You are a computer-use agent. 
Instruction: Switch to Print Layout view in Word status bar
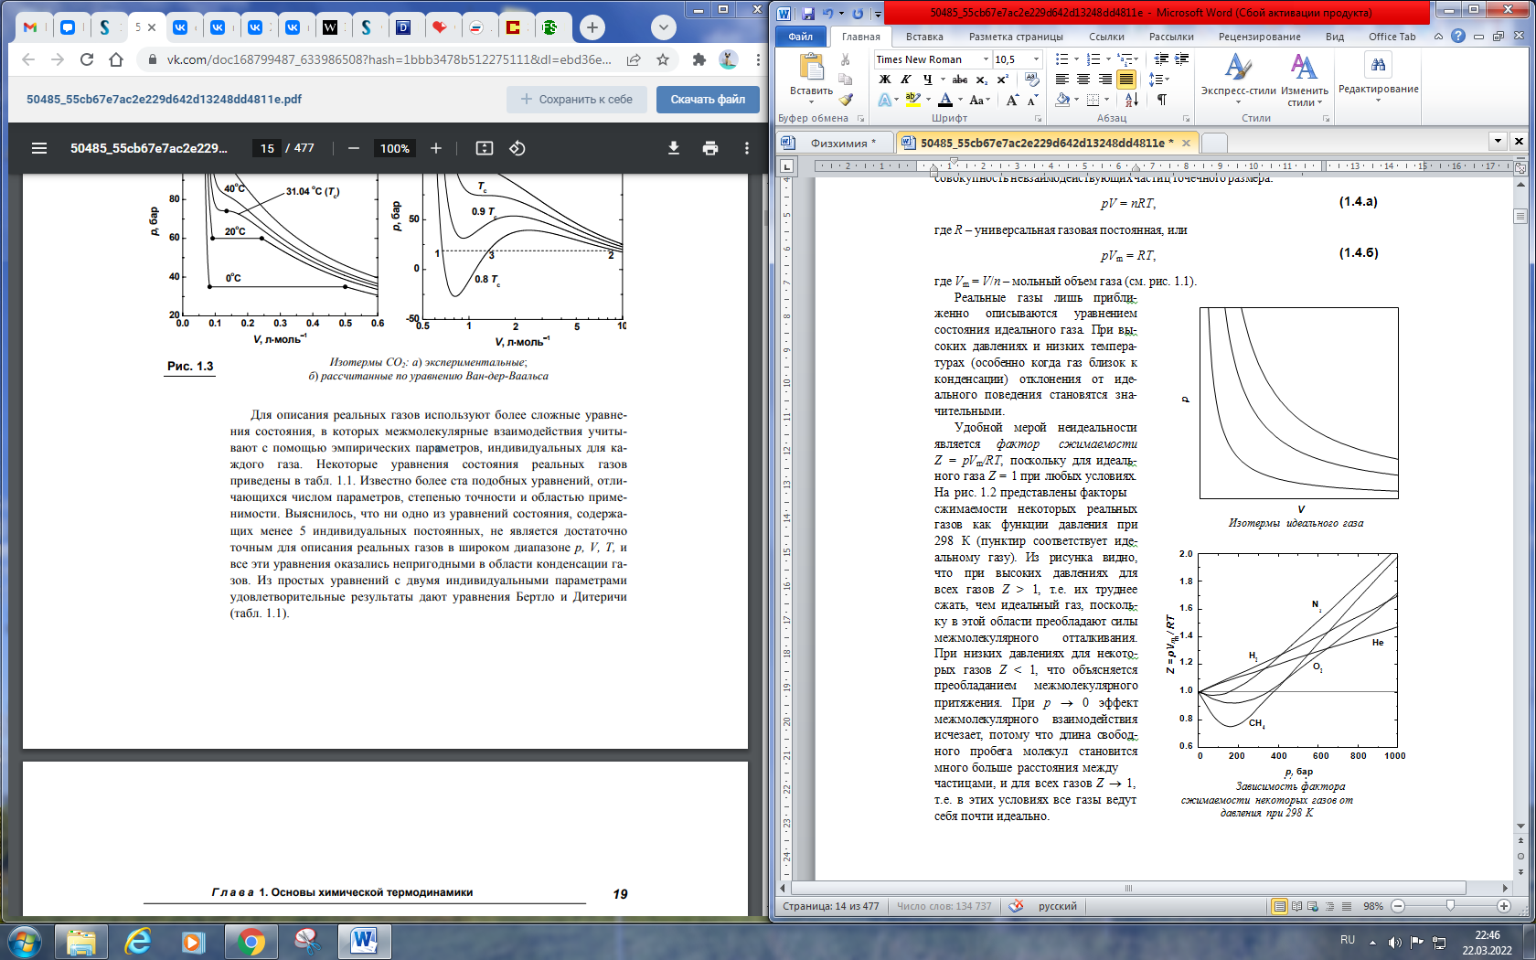1279,906
